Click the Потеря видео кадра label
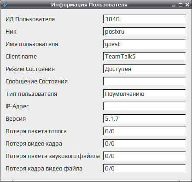Screen dimensions: 192x182 coord(34,144)
